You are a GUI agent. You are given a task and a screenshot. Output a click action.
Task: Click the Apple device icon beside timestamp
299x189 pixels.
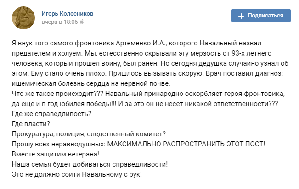(x=82, y=22)
